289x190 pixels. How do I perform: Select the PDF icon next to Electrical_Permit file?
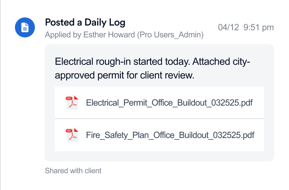pyautogui.click(x=72, y=102)
